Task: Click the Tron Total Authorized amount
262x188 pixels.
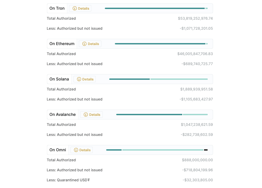Action: pyautogui.click(x=195, y=18)
